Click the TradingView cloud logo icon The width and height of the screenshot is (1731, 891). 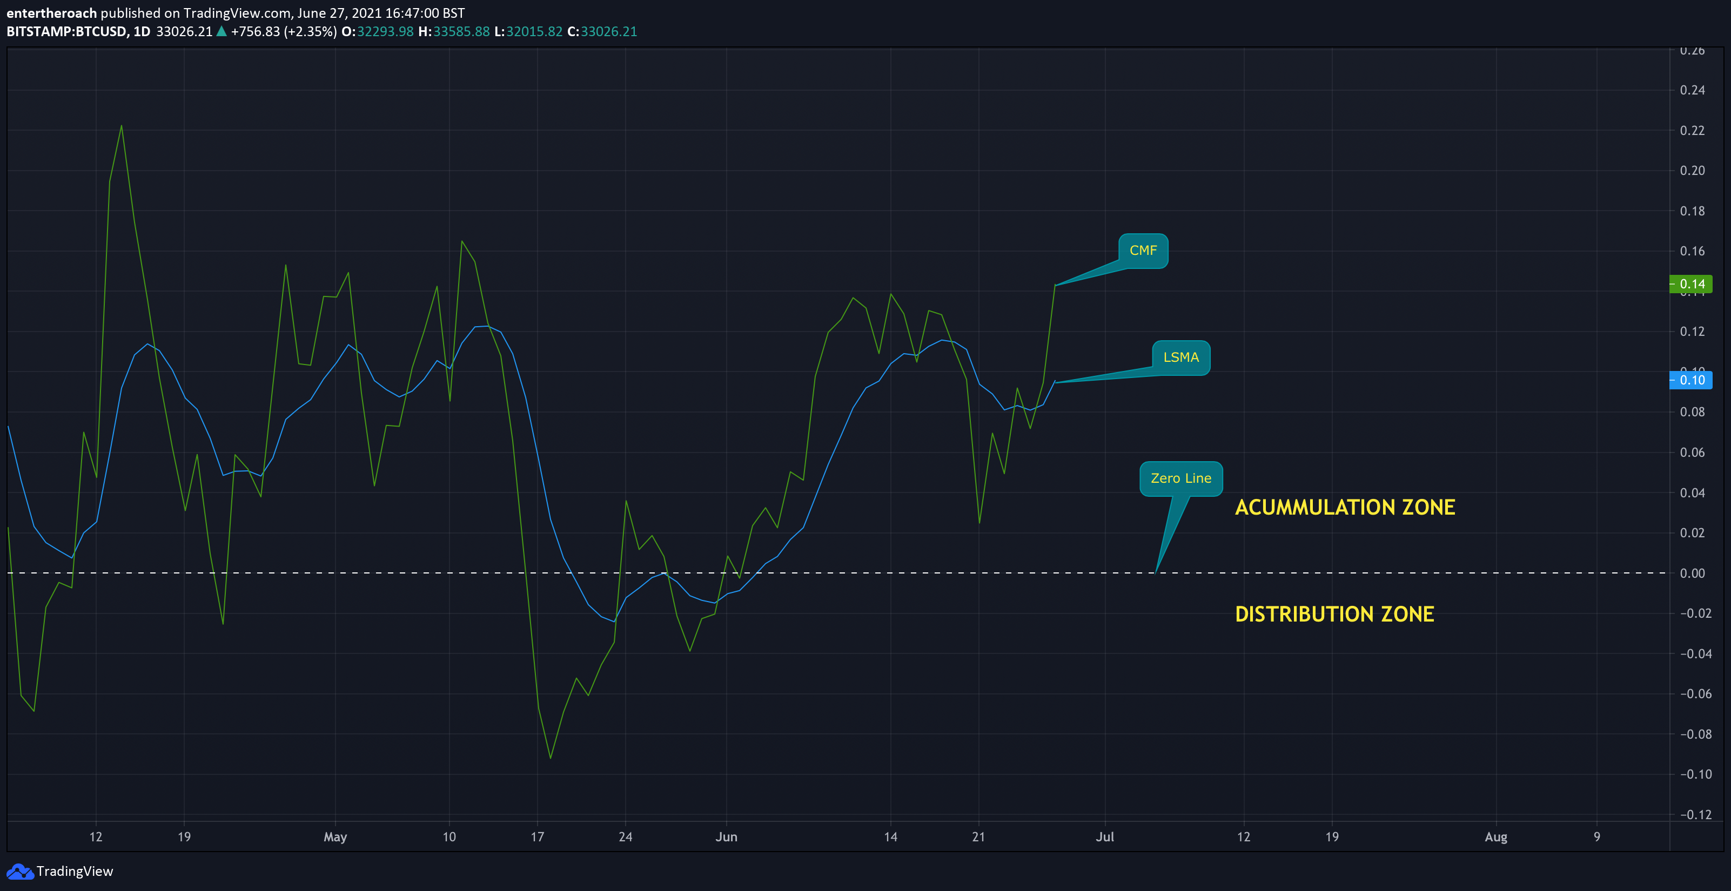tap(19, 872)
